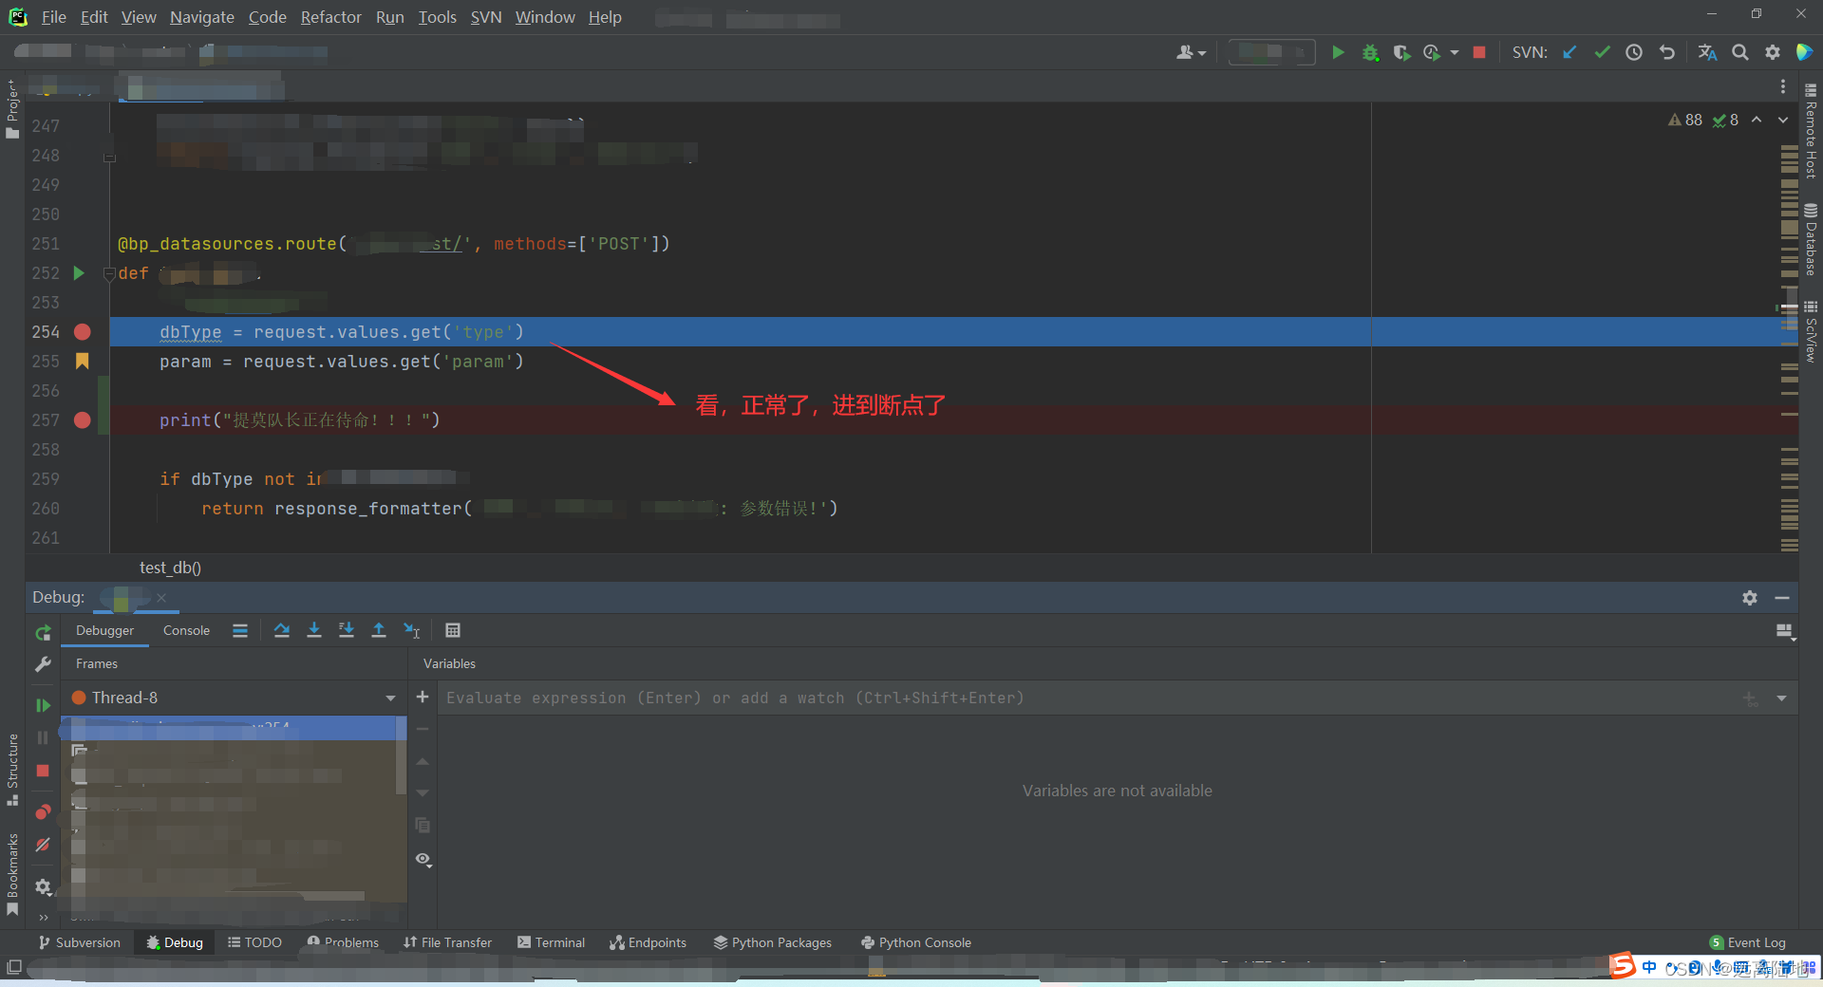Toggle watch view mode eye icon
The image size is (1823, 987).
[x=423, y=860]
